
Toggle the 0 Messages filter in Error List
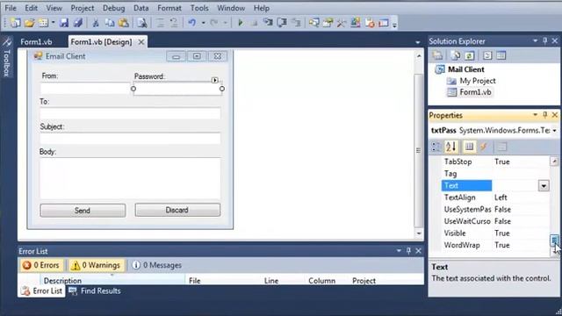(156, 265)
